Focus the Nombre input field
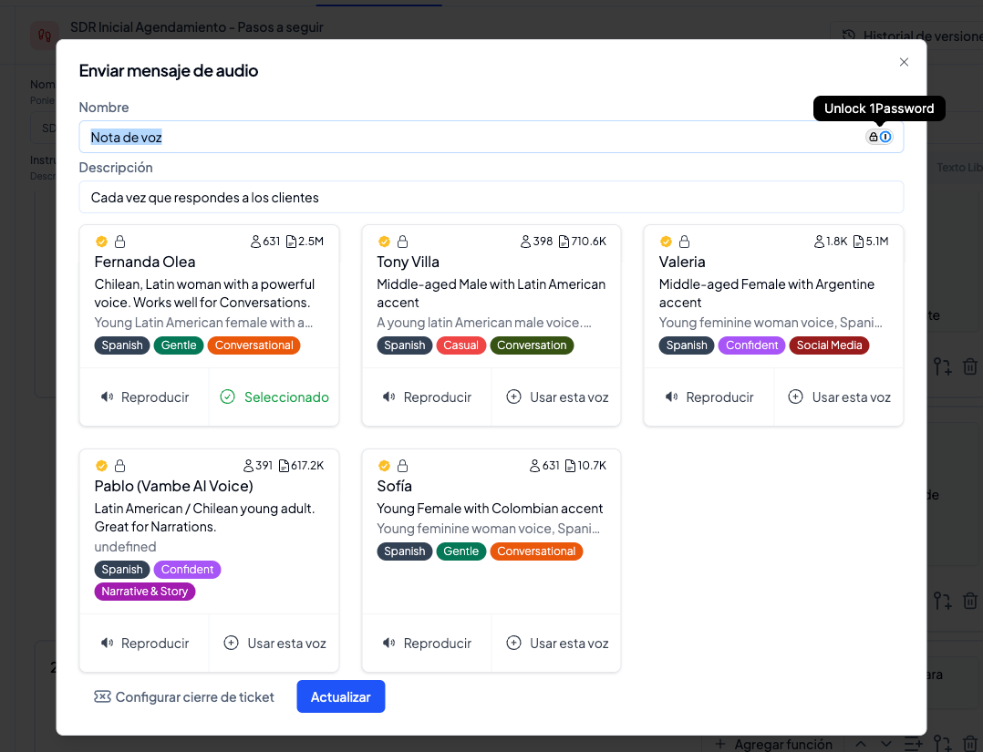983x752 pixels. pos(456,138)
